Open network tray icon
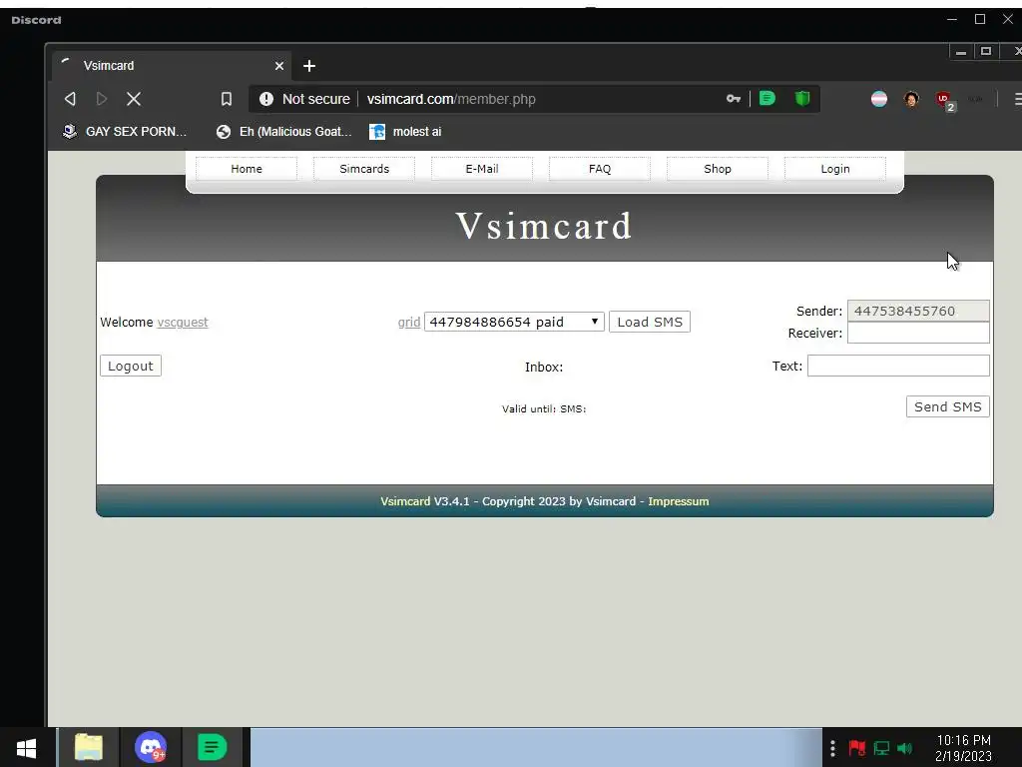 tap(881, 748)
